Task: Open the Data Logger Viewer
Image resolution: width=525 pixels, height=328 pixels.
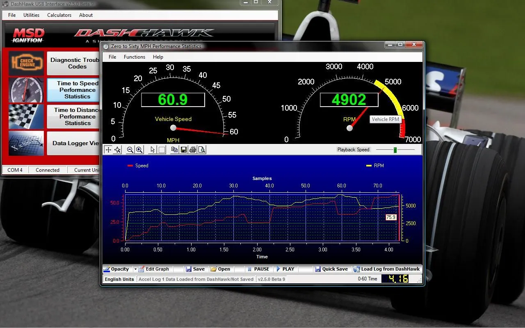Action: 74,143
